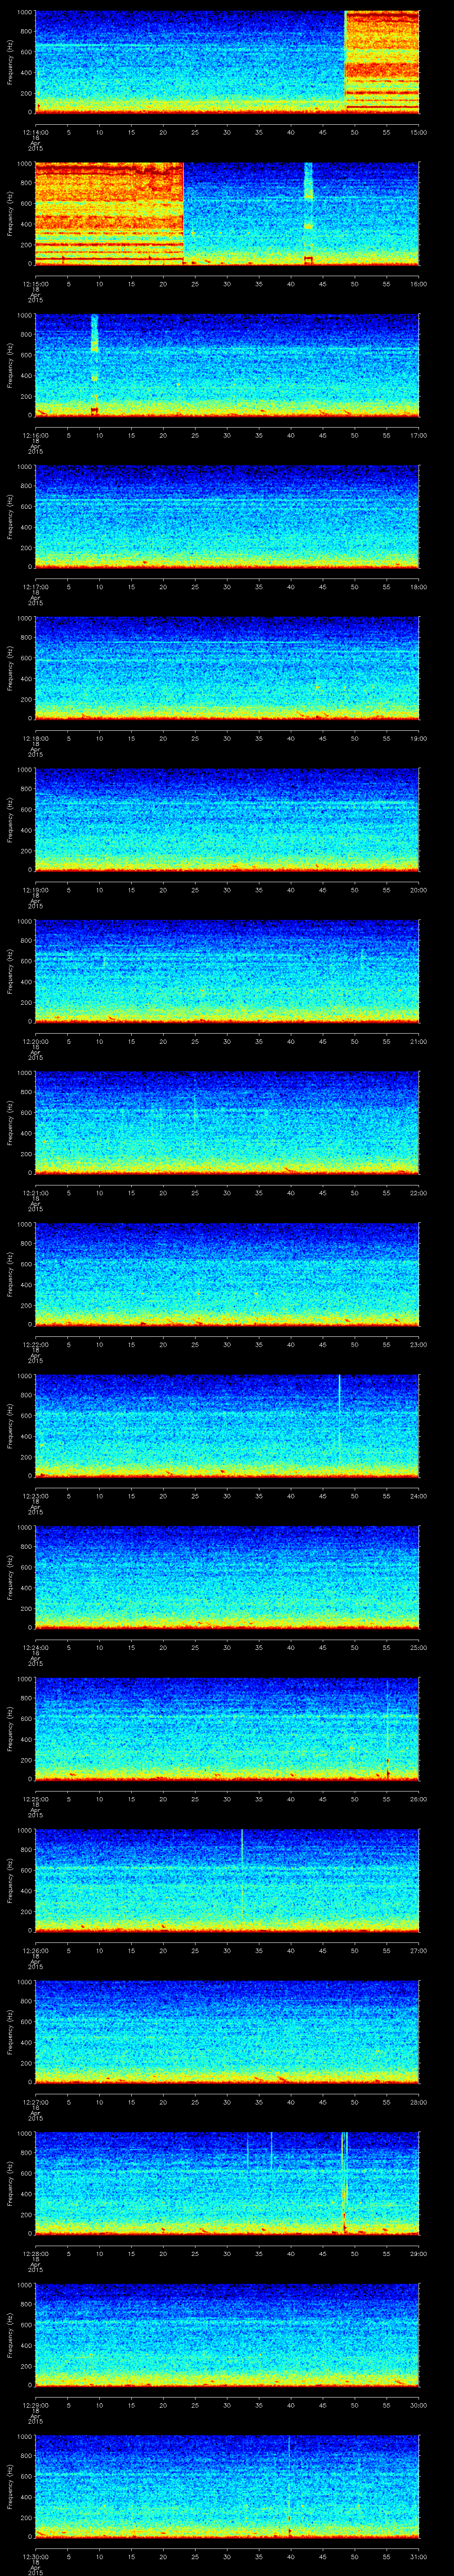
Task: Click the 12:26:00 start time label
Action: (35, 1950)
